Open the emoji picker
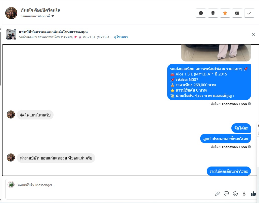 pos(235,194)
